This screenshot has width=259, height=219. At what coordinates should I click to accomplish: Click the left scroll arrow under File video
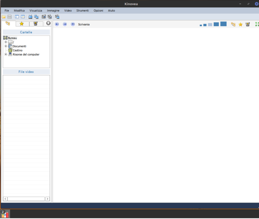tap(5, 199)
